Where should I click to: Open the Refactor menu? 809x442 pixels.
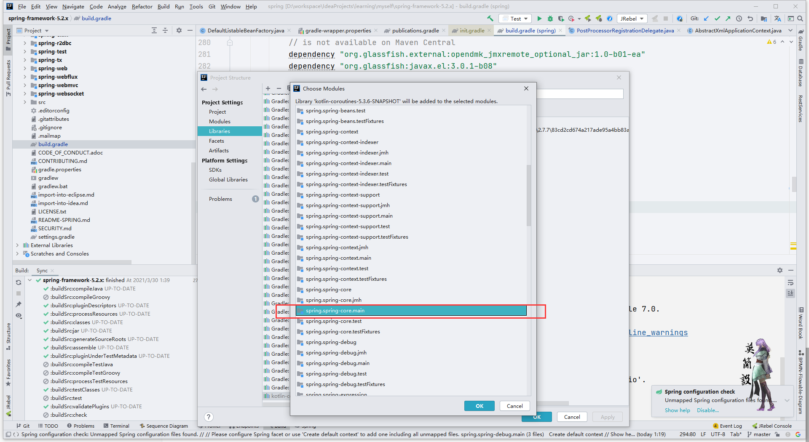(x=142, y=6)
